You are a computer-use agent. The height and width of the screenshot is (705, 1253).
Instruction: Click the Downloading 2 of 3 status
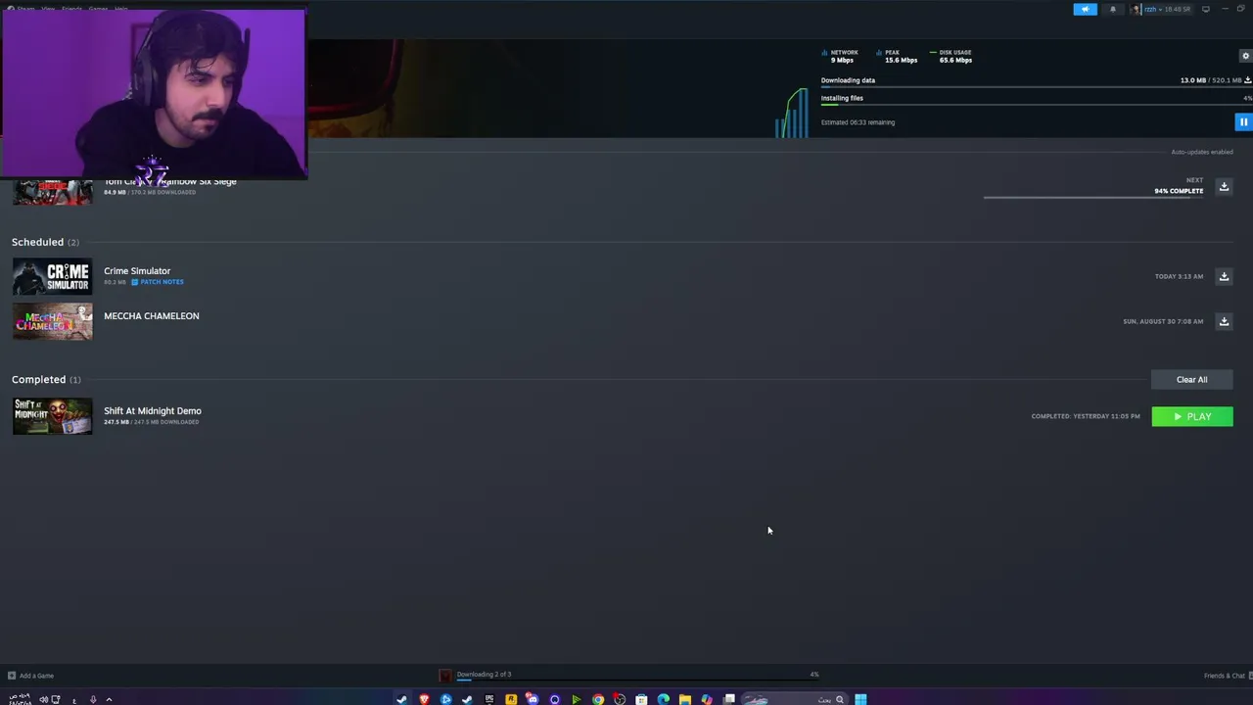point(484,674)
